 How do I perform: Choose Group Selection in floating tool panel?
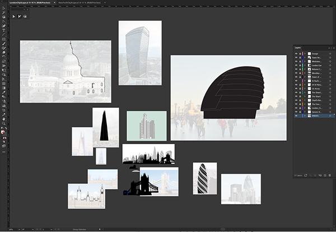(20, 16)
